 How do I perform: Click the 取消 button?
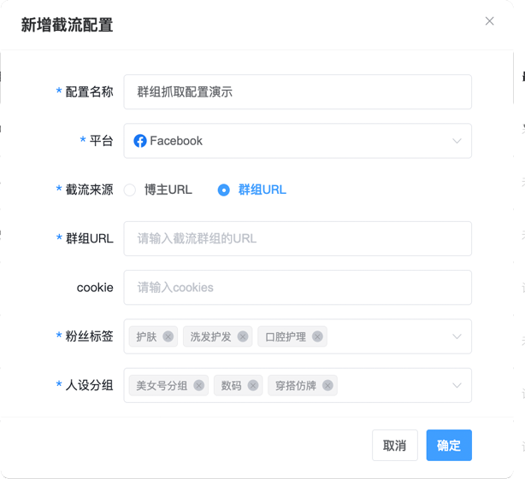395,445
